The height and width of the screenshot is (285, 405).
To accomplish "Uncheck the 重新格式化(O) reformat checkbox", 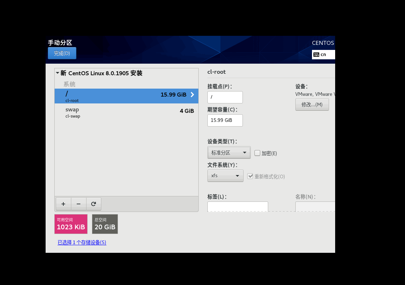I will (x=250, y=176).
